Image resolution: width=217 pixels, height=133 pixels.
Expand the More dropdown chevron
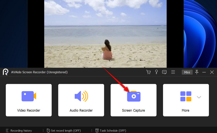199,97
